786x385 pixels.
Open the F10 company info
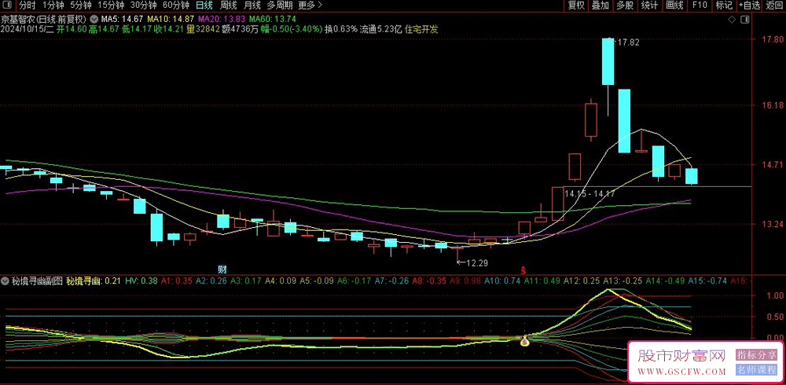700,5
